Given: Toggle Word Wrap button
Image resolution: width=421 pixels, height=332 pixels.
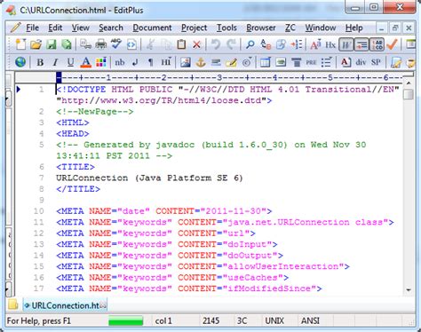Looking at the screenshot, I should [346, 44].
